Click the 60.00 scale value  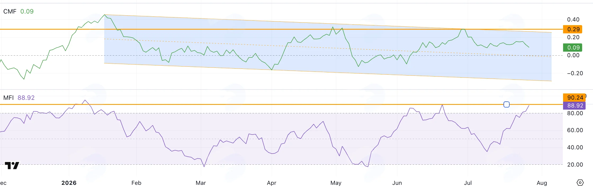pyautogui.click(x=575, y=130)
